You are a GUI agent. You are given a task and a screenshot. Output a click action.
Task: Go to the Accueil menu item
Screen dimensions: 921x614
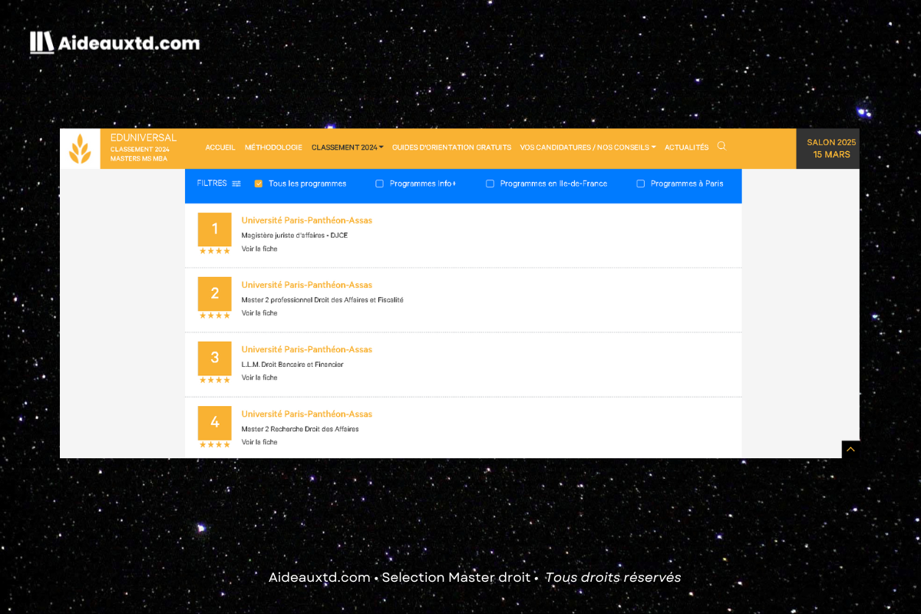click(220, 147)
